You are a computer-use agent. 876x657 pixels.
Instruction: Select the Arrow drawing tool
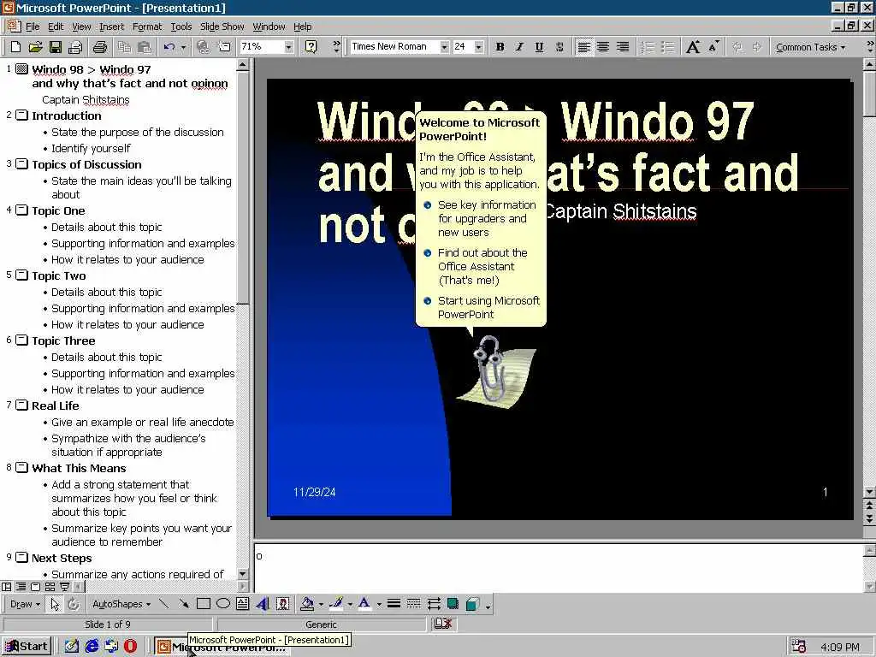pyautogui.click(x=183, y=604)
